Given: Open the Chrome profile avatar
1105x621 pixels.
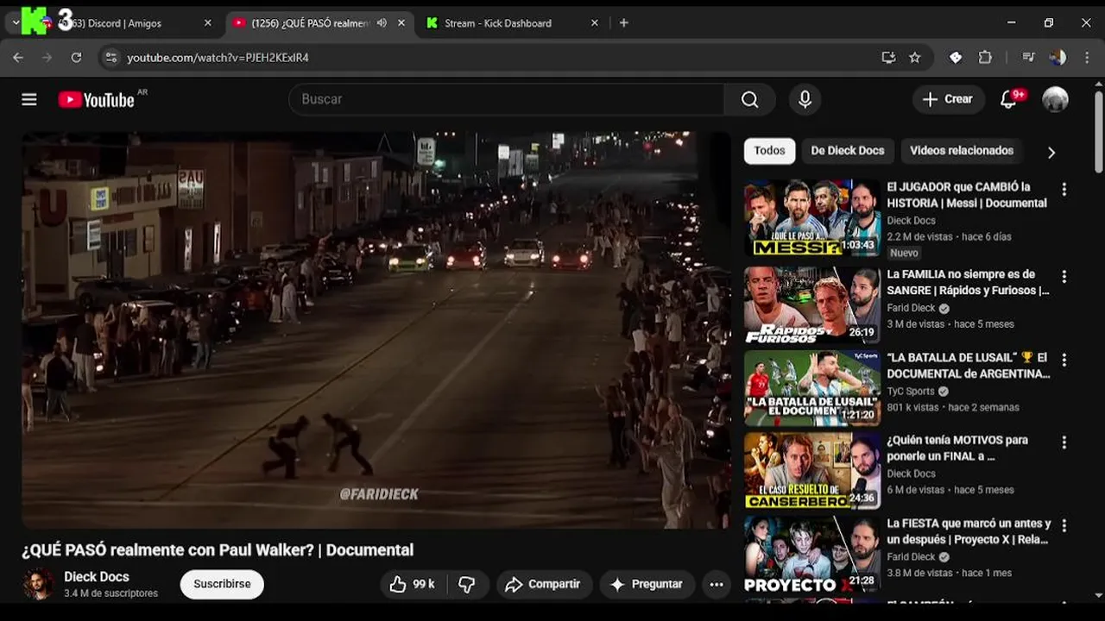Looking at the screenshot, I should [1058, 58].
